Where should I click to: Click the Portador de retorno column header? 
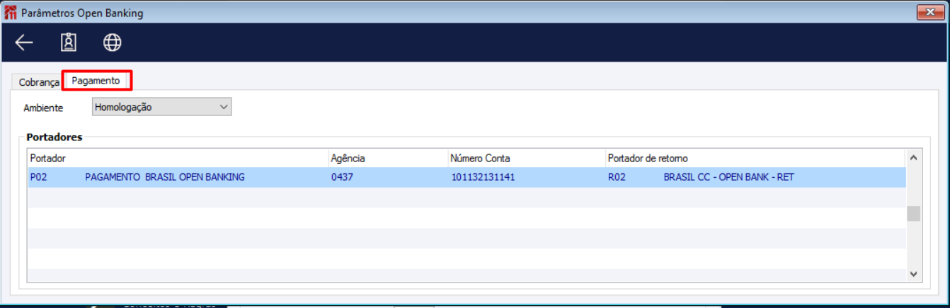click(x=755, y=158)
